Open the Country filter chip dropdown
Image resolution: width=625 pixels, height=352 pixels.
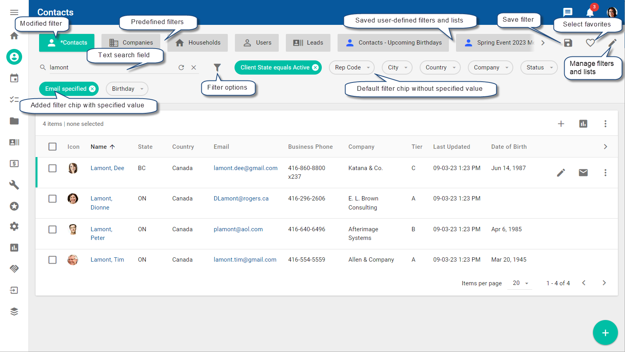[x=440, y=67]
